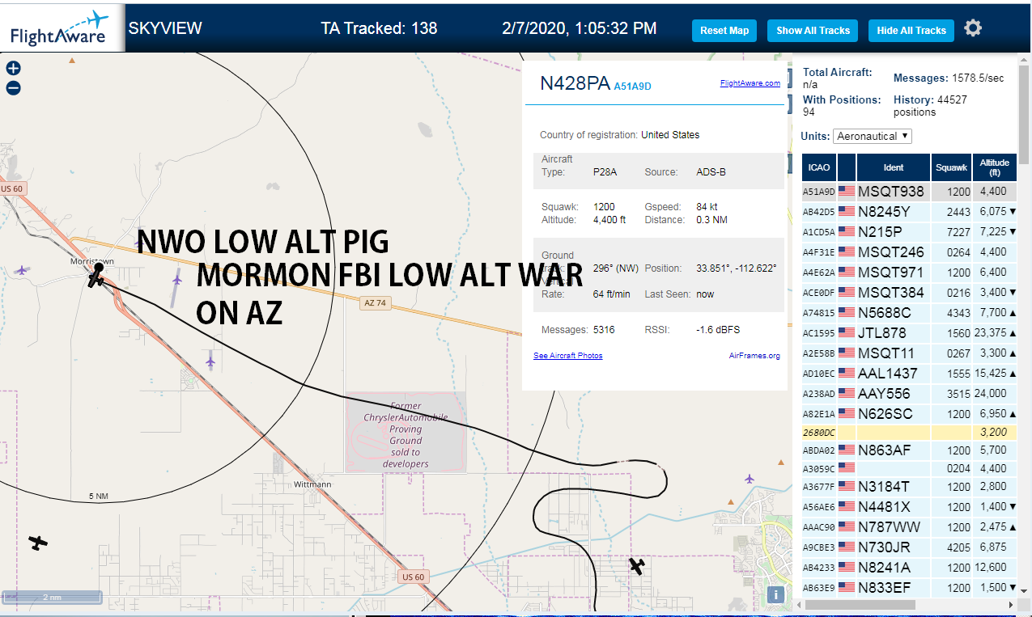Select the N787WW aircraft row

tap(909, 527)
